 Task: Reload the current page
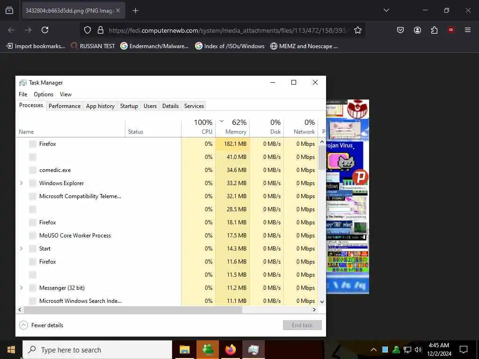pos(45,30)
